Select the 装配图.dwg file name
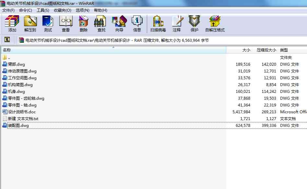 (x=18, y=126)
